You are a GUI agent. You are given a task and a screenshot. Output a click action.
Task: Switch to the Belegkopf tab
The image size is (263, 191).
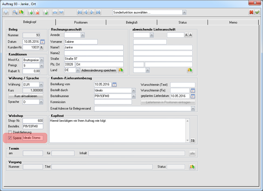[30, 22]
